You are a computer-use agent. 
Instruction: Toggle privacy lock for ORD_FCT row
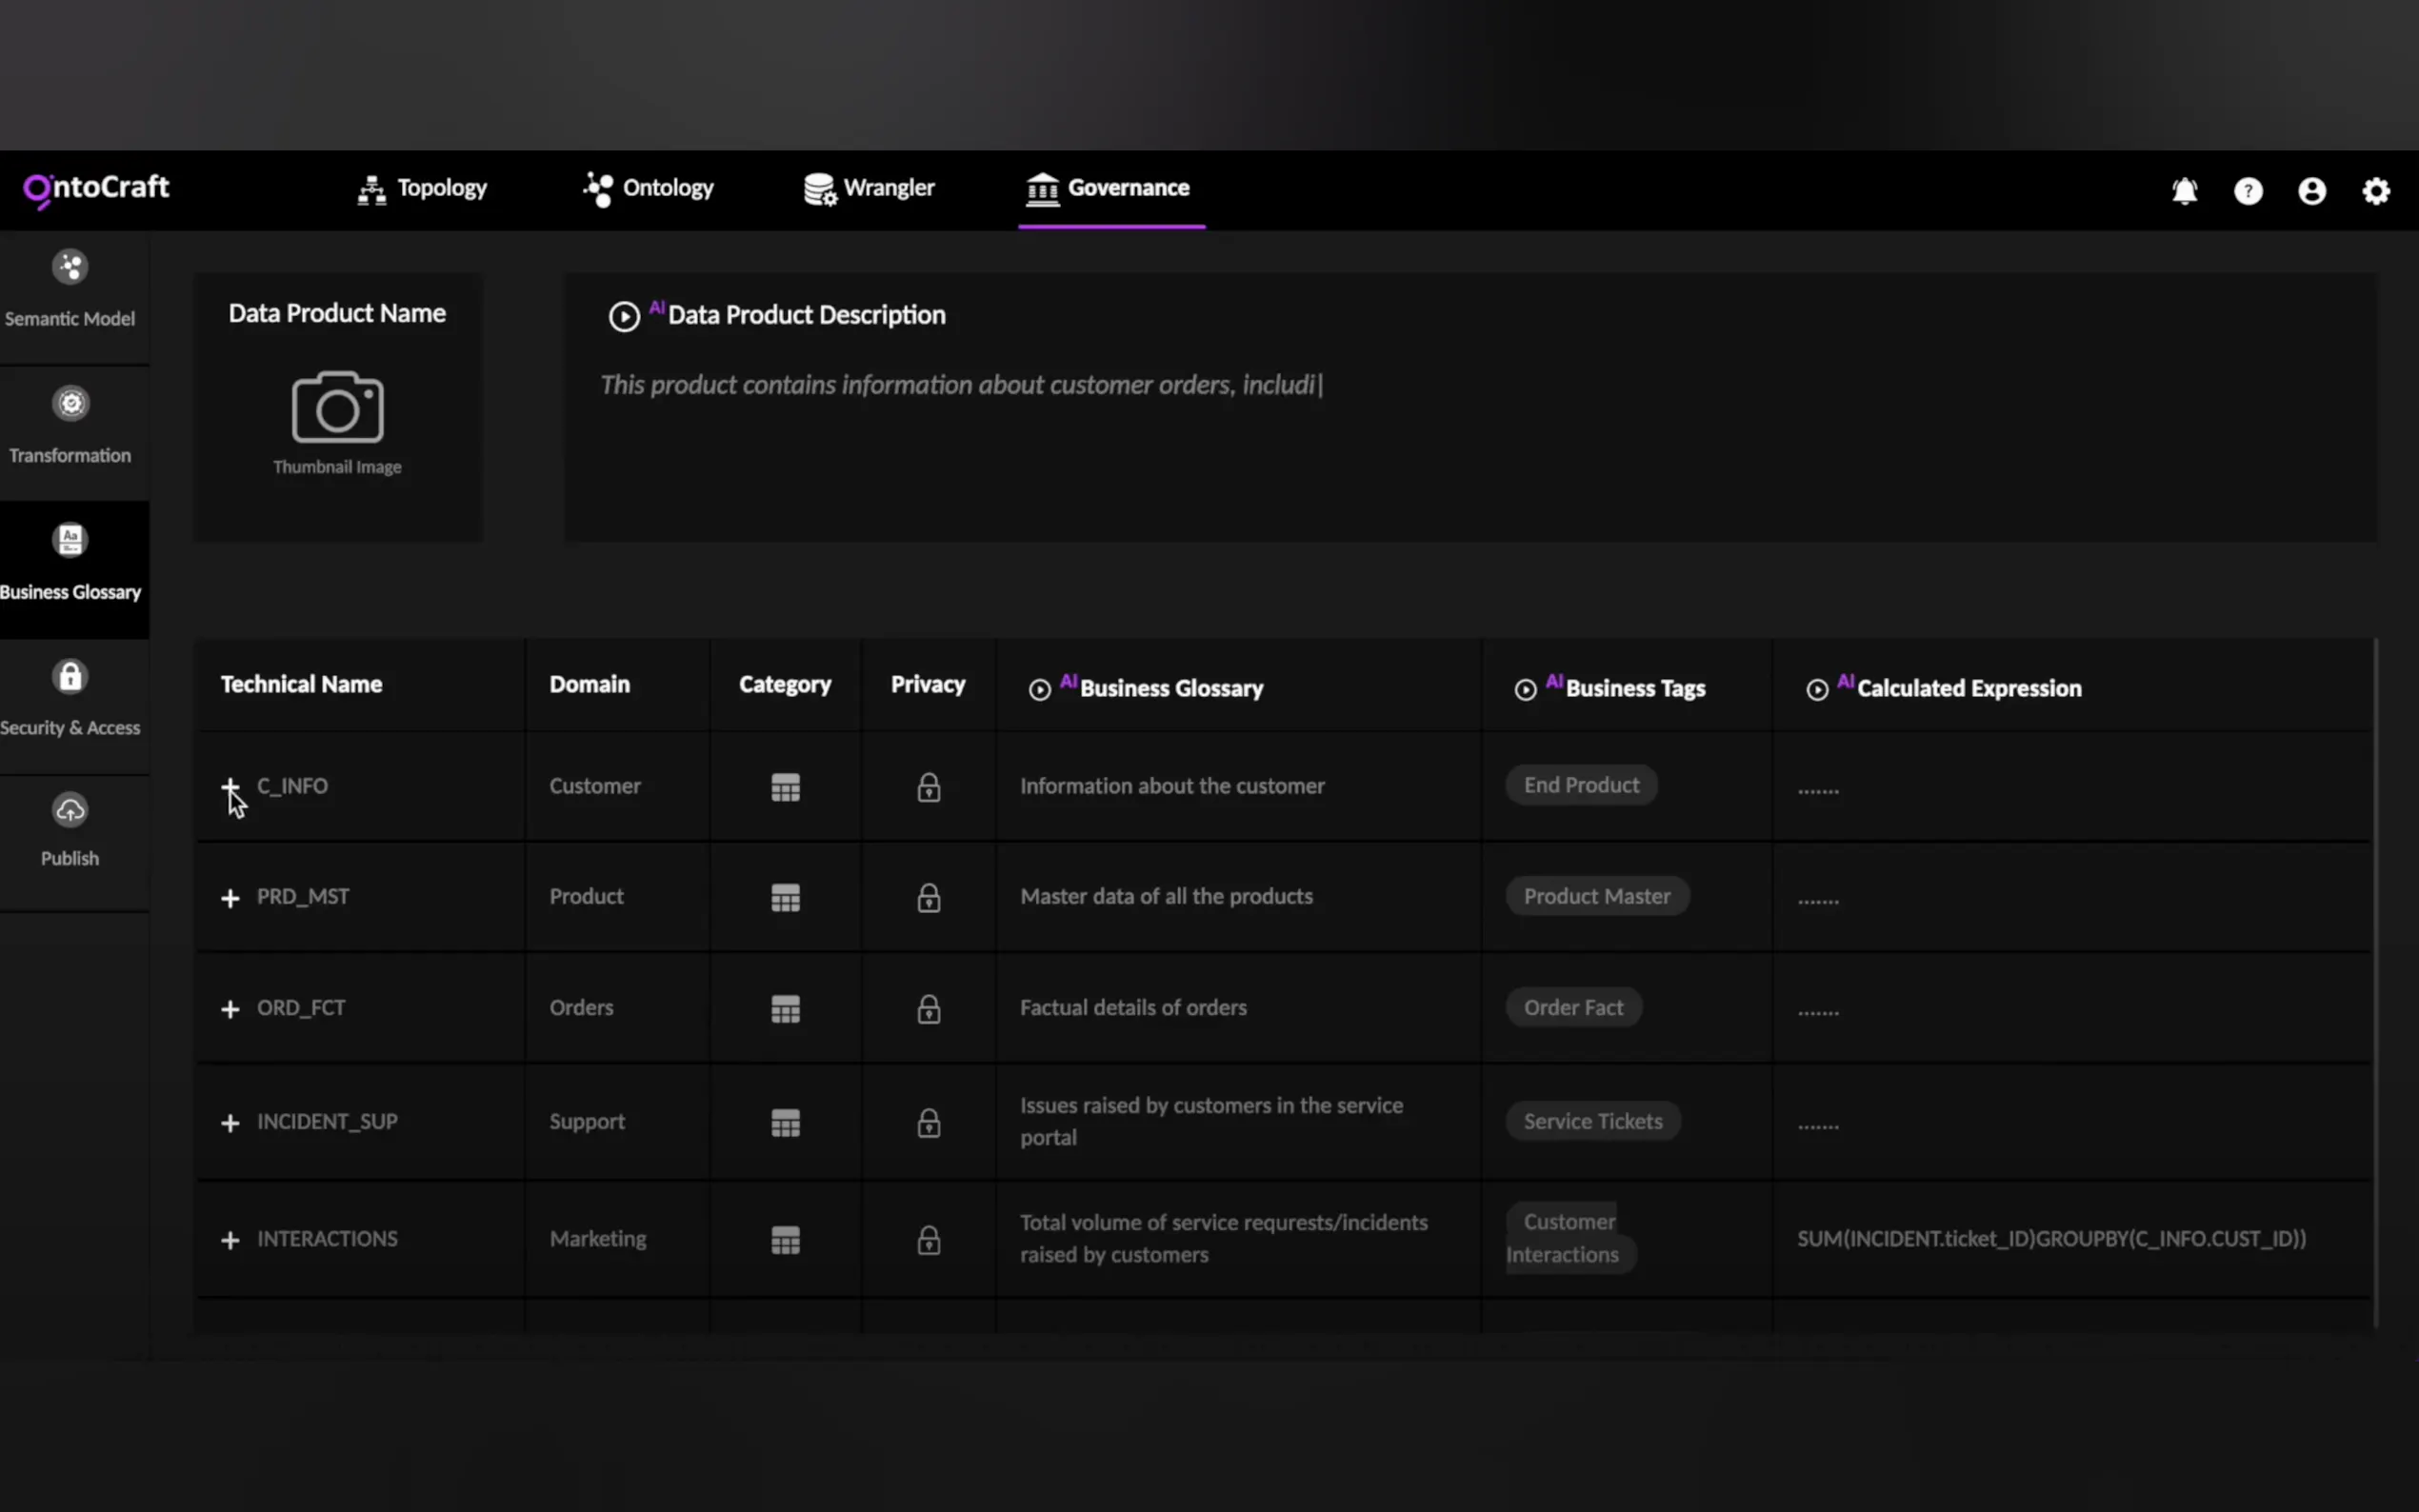pyautogui.click(x=928, y=1009)
